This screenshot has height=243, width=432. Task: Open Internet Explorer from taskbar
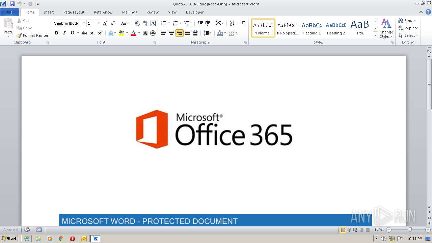[27, 239]
